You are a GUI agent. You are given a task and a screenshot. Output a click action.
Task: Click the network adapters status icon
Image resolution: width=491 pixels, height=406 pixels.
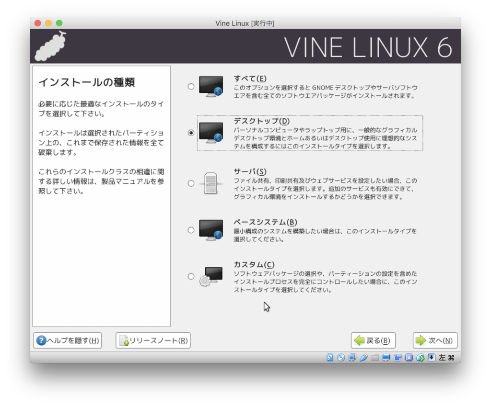coord(352,358)
